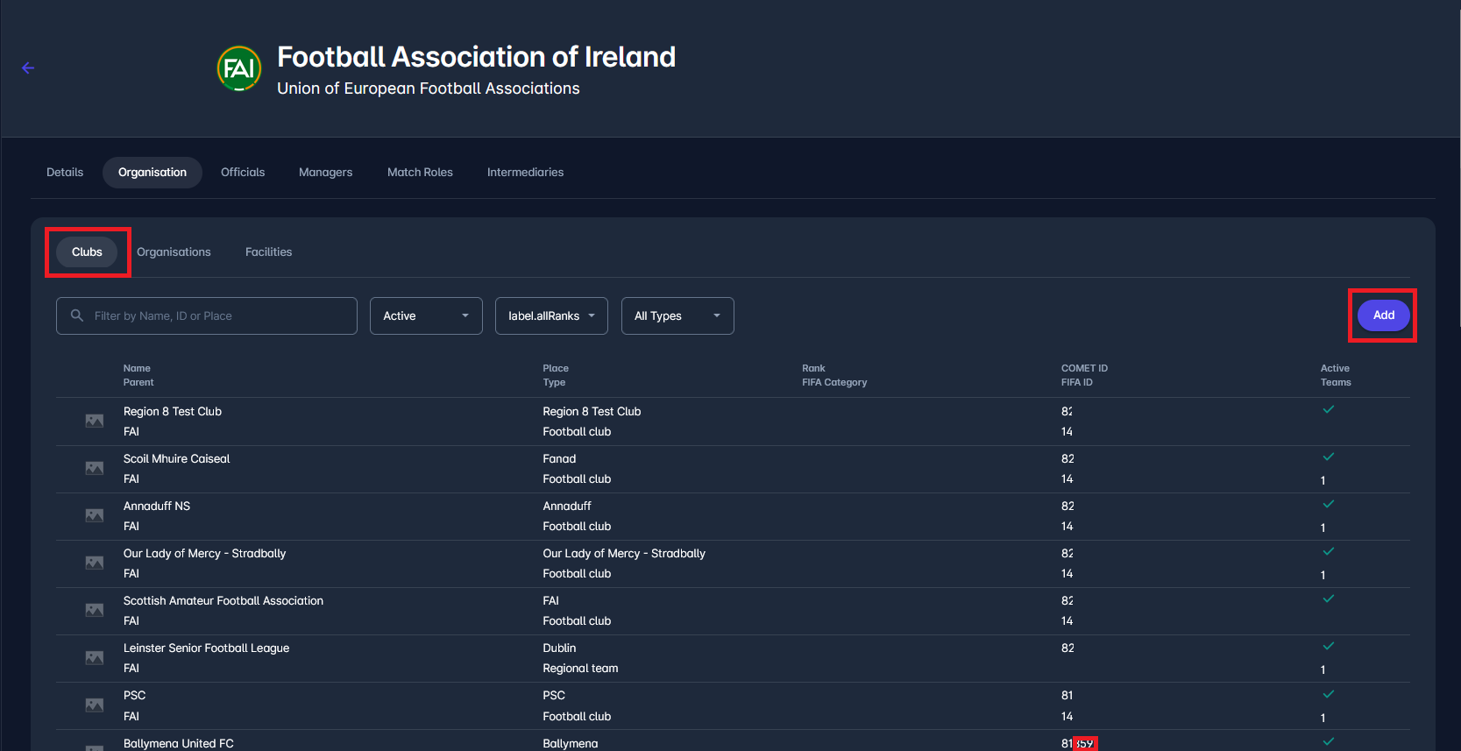Image resolution: width=1461 pixels, height=751 pixels.
Task: Click active checkmark for Region 8 Test Club
Action: point(1328,409)
